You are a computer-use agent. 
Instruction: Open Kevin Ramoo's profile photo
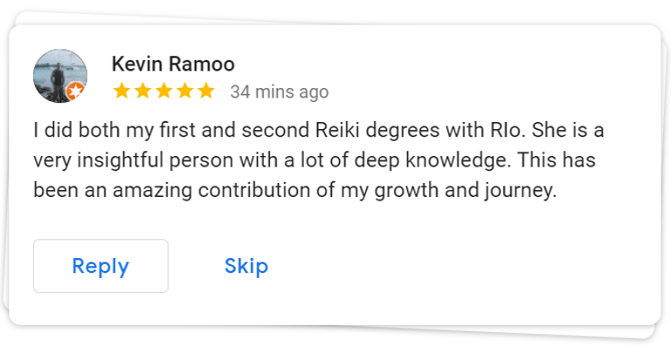60,76
